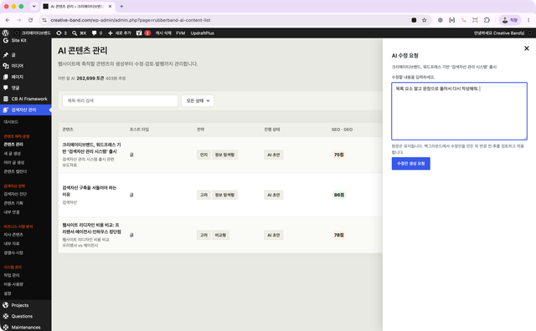This screenshot has width=536, height=331.
Task: Open new browser tab with plus
Action: [x=121, y=6]
